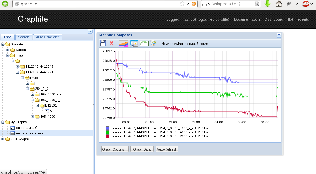Expand the User Graphs folder

click(3, 139)
